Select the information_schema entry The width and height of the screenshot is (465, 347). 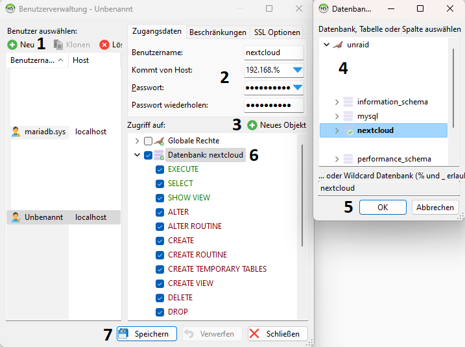pos(392,102)
